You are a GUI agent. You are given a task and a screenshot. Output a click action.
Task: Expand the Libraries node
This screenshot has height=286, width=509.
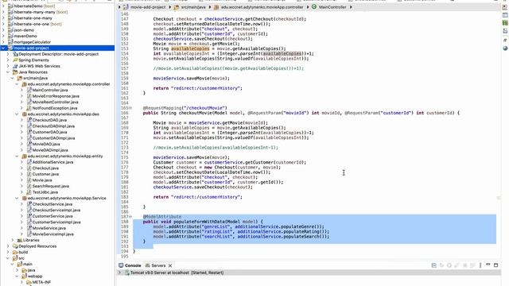coord(13,240)
